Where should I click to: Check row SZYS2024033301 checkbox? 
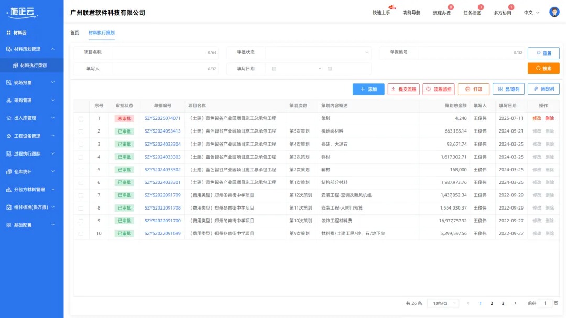point(81,183)
